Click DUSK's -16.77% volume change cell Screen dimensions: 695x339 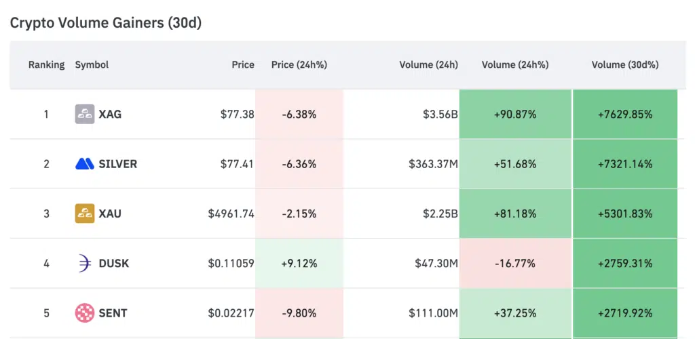point(515,263)
